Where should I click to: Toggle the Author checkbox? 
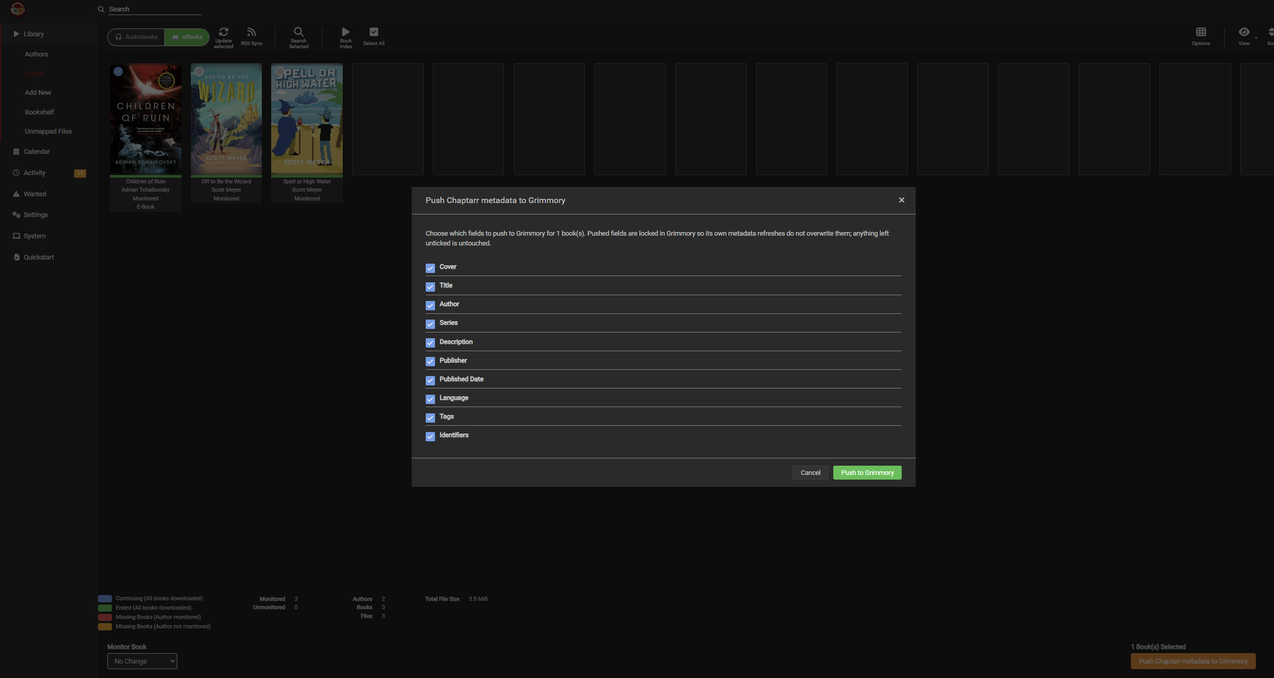(430, 305)
